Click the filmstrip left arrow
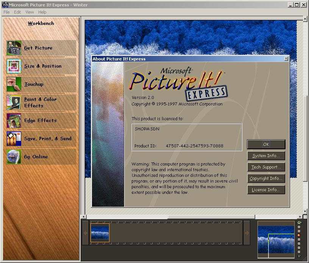Viewport: 309px width, 263px height. (x=86, y=233)
